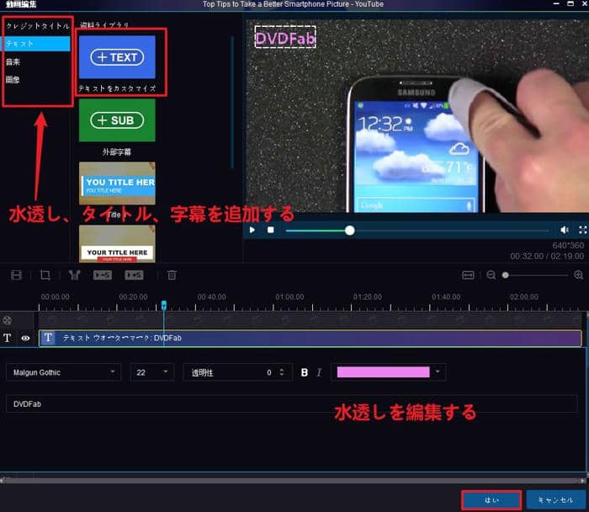Screen dimensions: 589x512
Task: Click the 01:40.00 ruler mark
Action: click(x=446, y=297)
